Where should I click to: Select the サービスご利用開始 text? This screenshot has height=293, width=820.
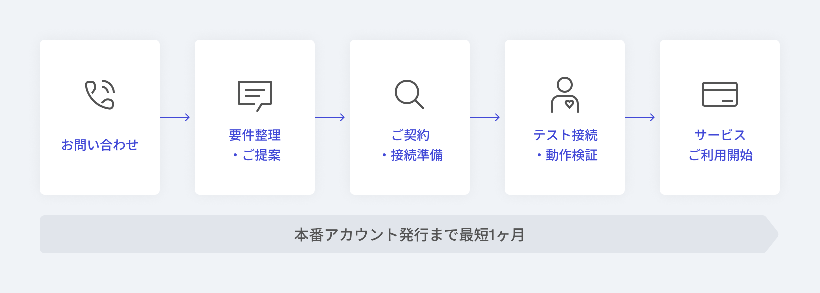click(x=720, y=145)
